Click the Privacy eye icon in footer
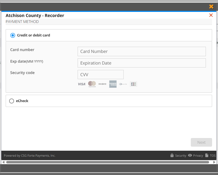This screenshot has height=175, width=218. 190,155
